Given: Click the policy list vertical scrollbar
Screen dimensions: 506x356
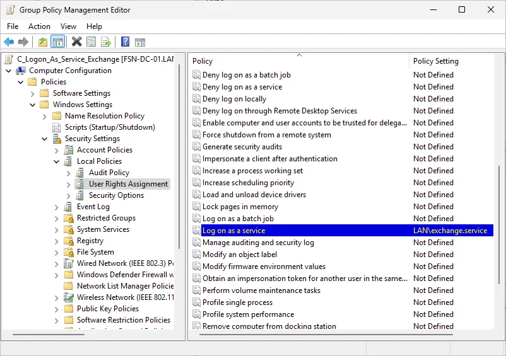Looking at the screenshot, I should [499, 225].
